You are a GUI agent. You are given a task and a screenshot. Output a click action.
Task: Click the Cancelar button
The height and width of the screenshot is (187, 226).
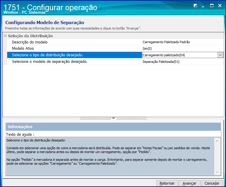coord(212,183)
